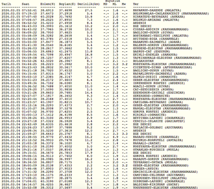The image size is (214, 189).
Task: Click the Saat column header
Action: pos(26,4)
